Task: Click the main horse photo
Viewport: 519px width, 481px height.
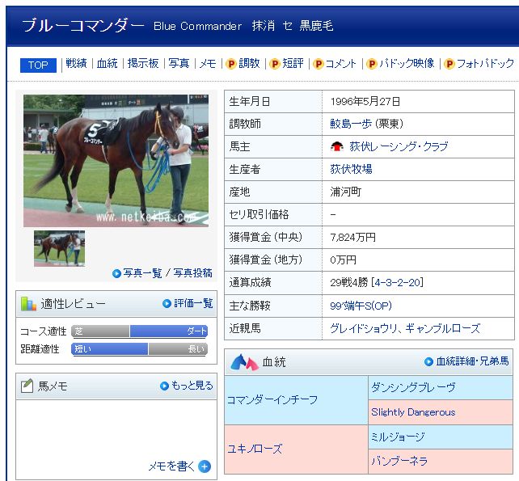Action: tap(116, 161)
